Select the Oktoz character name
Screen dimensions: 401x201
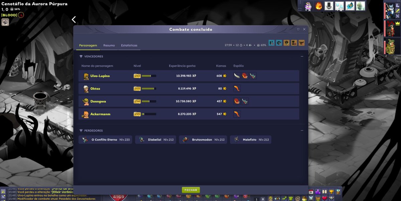[95, 89]
